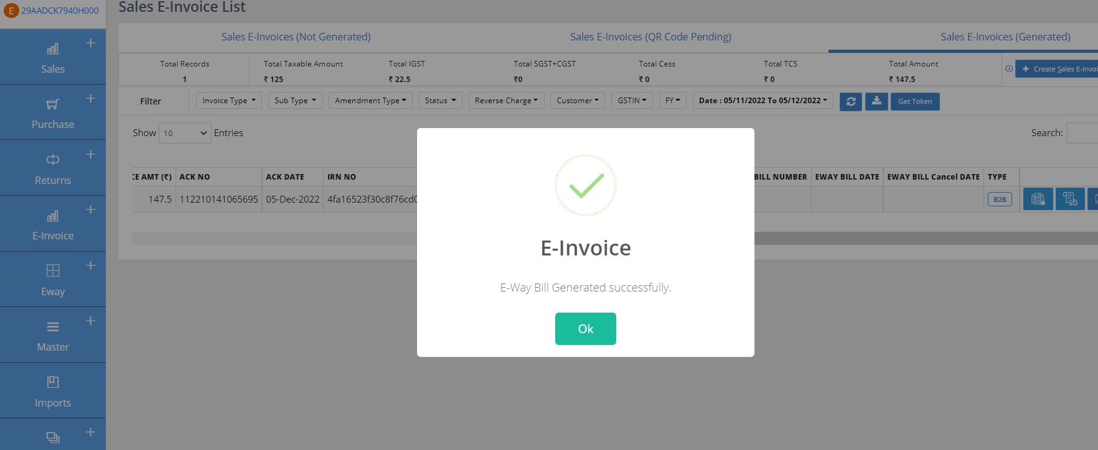Sort by IRN NO column header
The height and width of the screenshot is (450, 1098).
370,177
